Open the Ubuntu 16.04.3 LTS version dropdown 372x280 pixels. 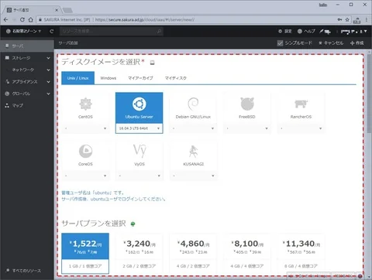[139, 128]
